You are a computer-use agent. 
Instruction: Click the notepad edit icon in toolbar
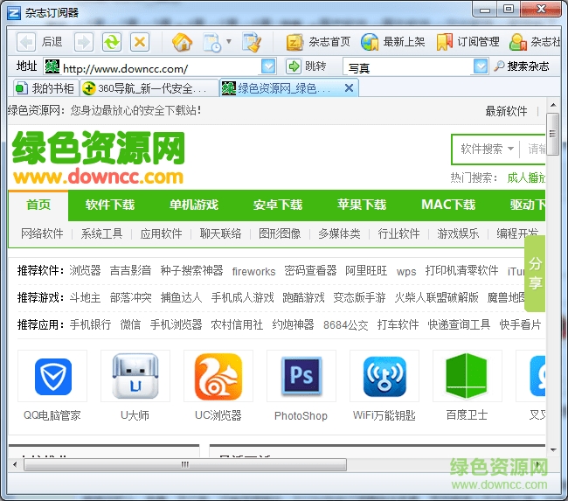click(252, 42)
